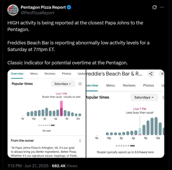172x170 pixels.
Task: Open the tweet's three-dot more menu
Action: [162, 7]
